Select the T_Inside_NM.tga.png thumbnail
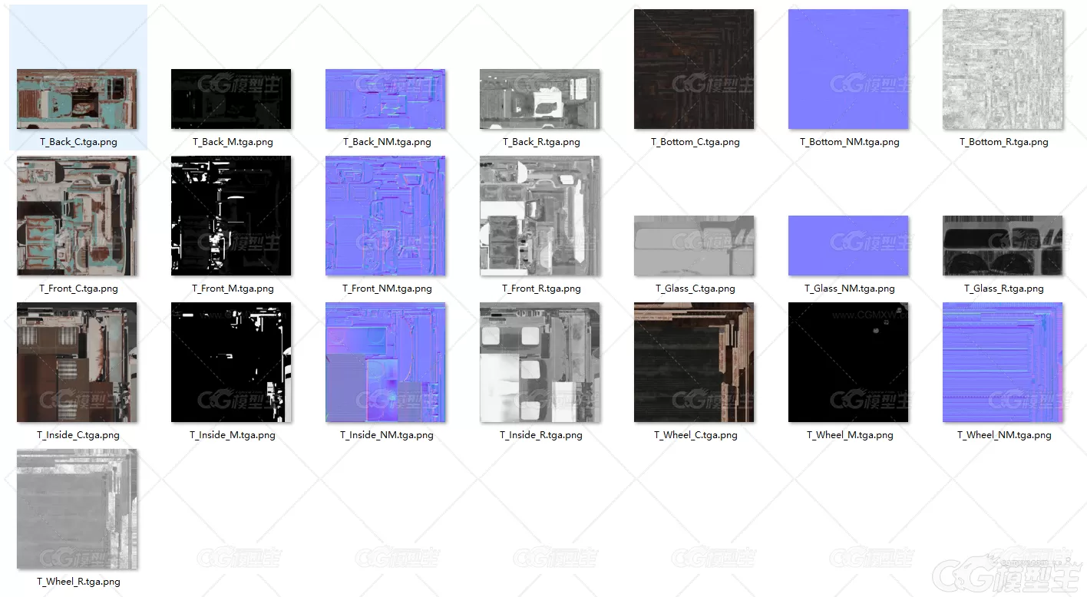The image size is (1087, 597). pos(385,362)
